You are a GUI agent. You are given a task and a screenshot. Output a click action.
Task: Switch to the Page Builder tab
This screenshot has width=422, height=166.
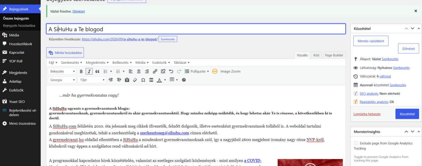coord(334,55)
